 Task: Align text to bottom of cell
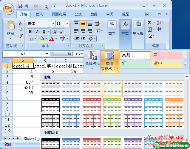point(90,24)
